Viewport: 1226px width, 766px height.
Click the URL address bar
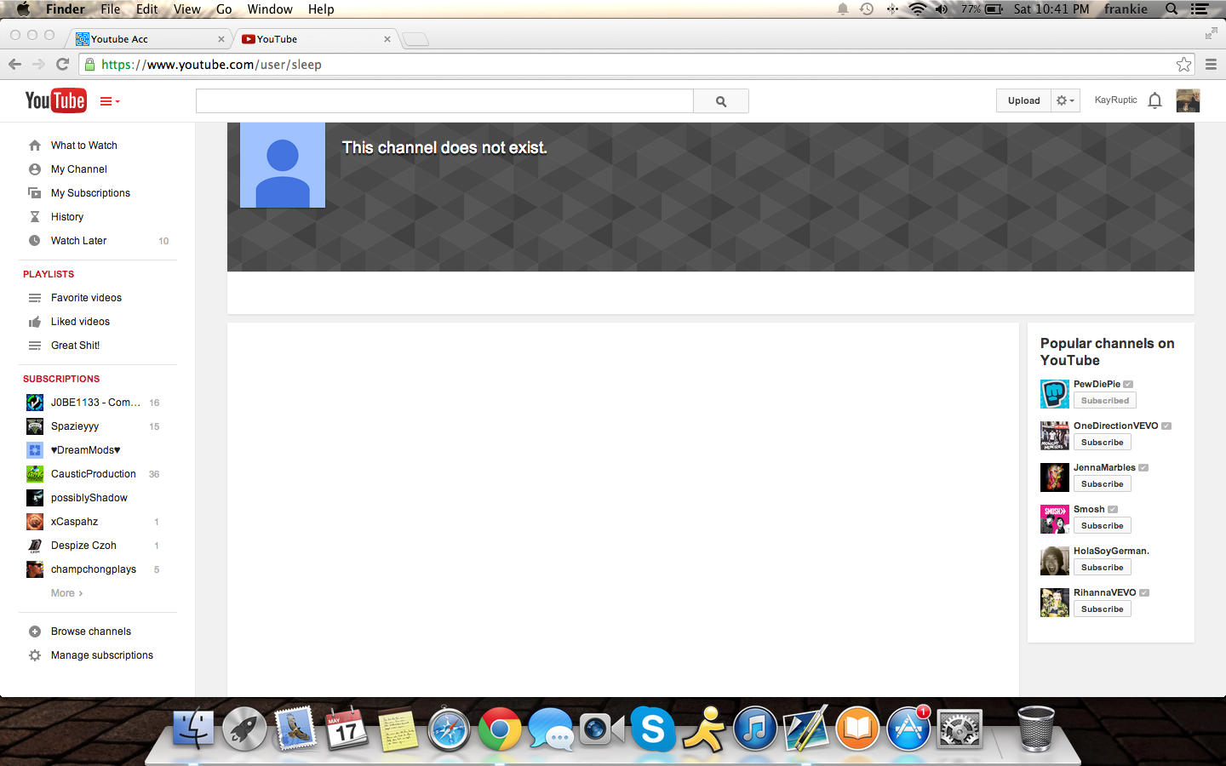click(x=637, y=65)
